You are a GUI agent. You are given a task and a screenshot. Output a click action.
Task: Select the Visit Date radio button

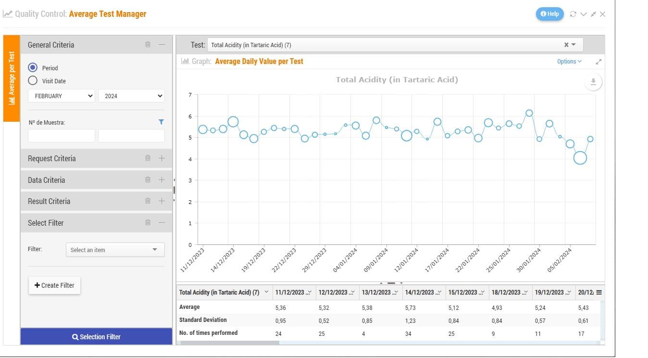33,81
